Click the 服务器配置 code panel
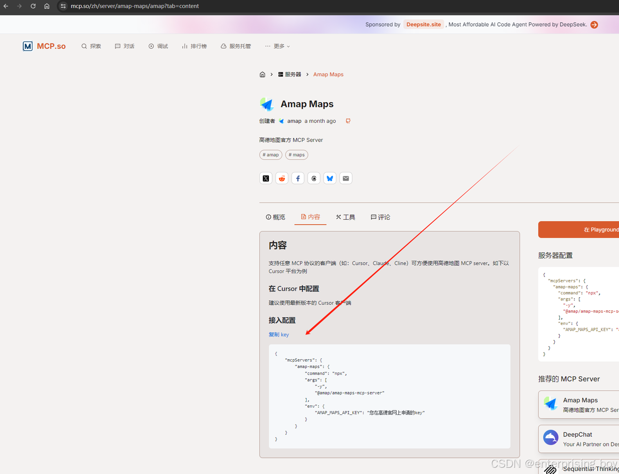 point(579,314)
